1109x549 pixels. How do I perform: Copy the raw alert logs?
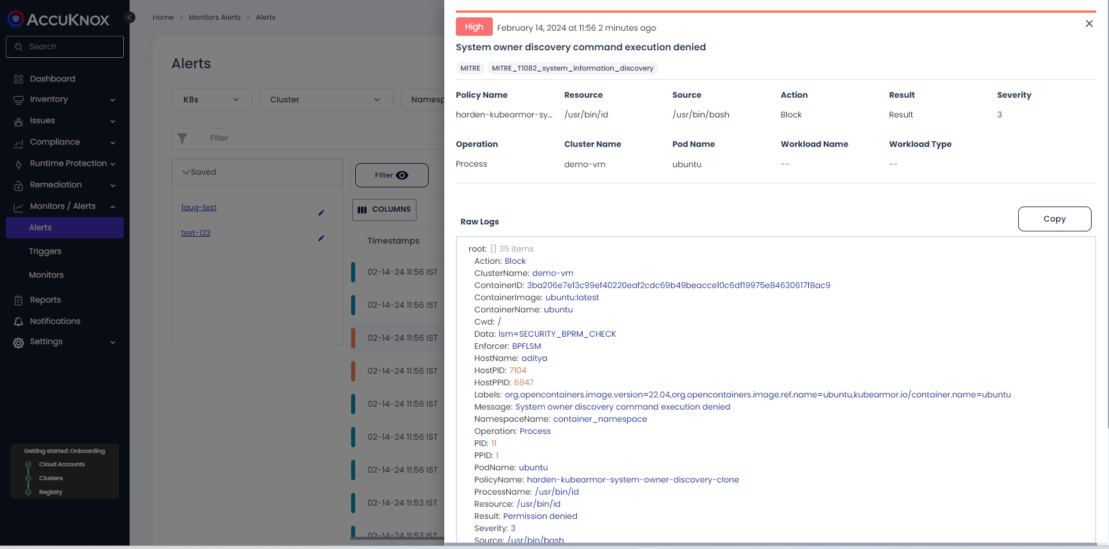(1054, 219)
